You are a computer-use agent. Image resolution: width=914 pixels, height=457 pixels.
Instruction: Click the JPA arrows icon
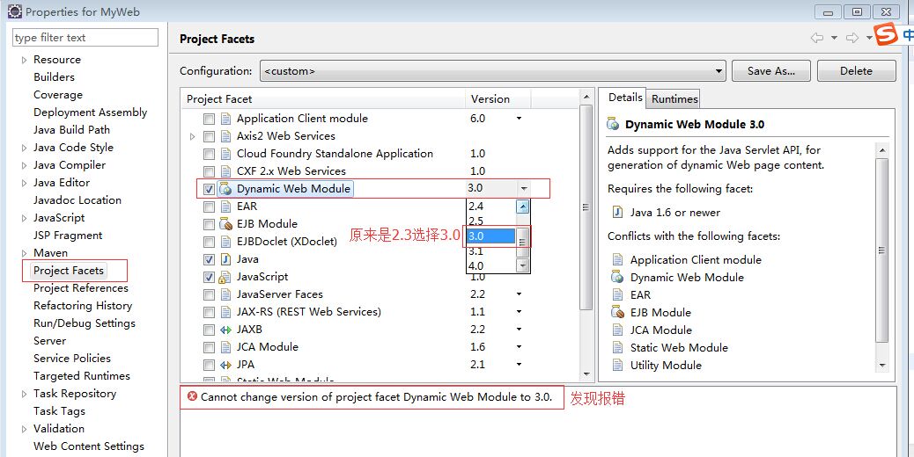(225, 365)
